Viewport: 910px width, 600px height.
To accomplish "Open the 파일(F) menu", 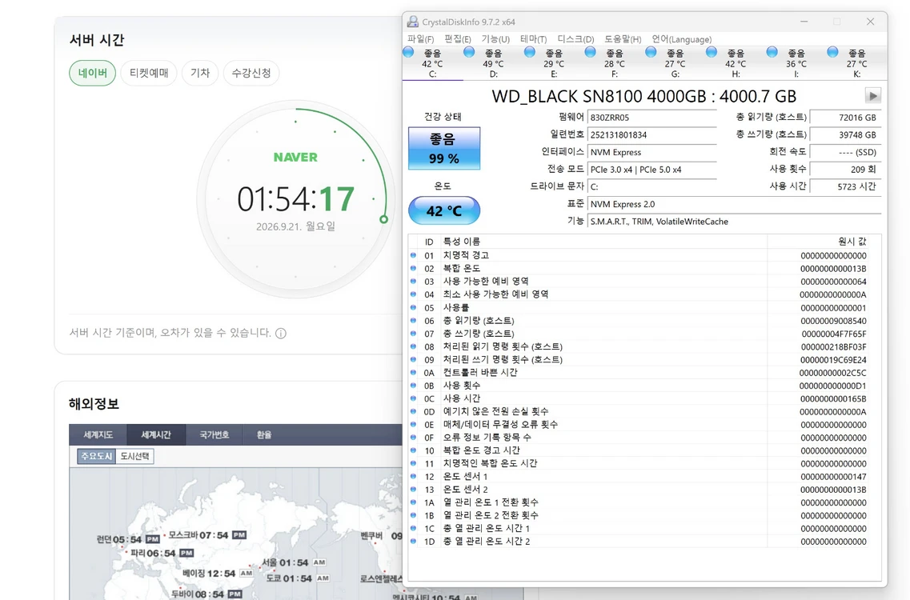I will click(x=421, y=39).
